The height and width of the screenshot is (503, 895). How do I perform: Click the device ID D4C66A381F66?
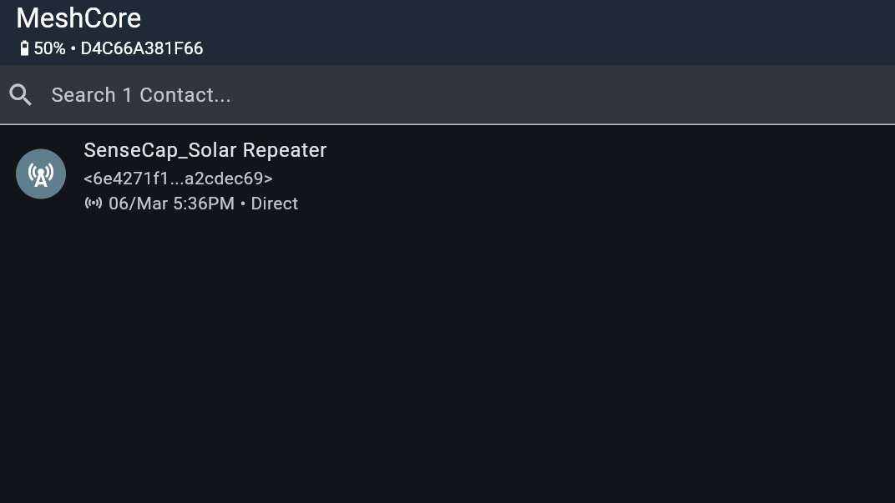(x=142, y=48)
